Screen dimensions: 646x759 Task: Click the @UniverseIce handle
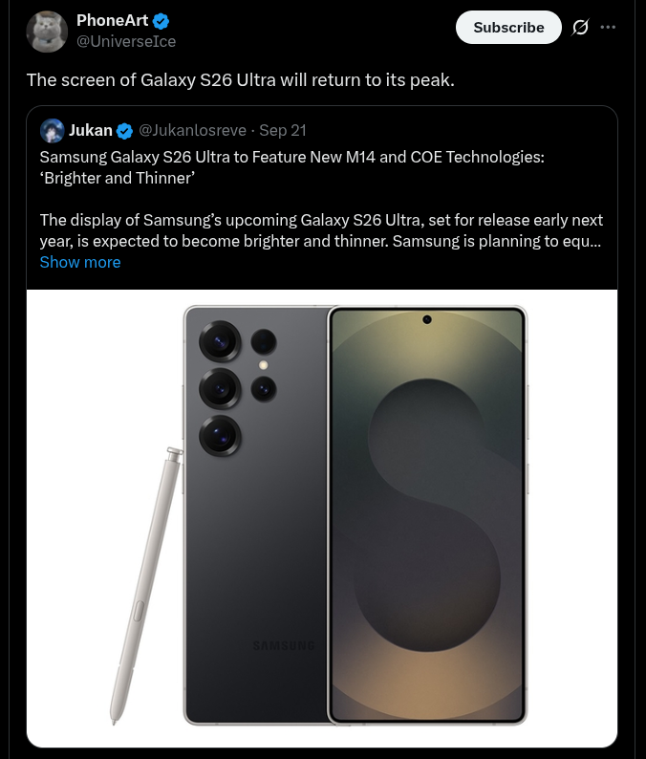[126, 41]
